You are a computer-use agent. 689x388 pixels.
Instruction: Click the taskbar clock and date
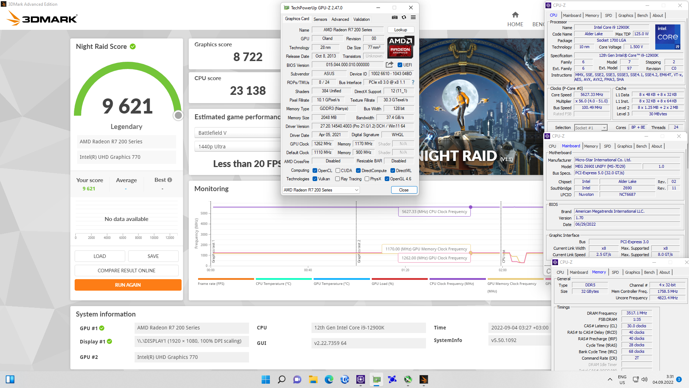(663, 379)
